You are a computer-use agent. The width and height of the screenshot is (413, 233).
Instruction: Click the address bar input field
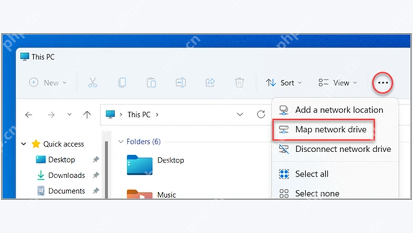pyautogui.click(x=186, y=114)
